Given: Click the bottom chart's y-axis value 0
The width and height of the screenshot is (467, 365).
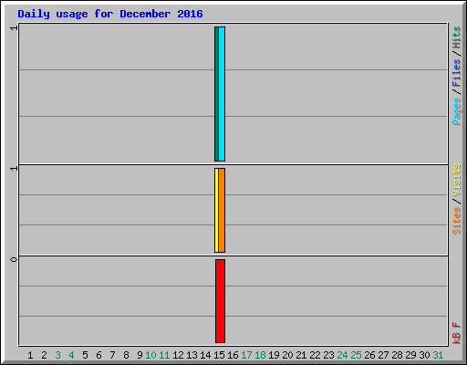Looking at the screenshot, I should pos(14,259).
